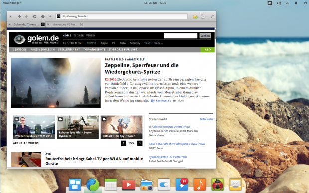Open the Security top topic
This screenshot has height=193, width=309.
click(x=135, y=43)
